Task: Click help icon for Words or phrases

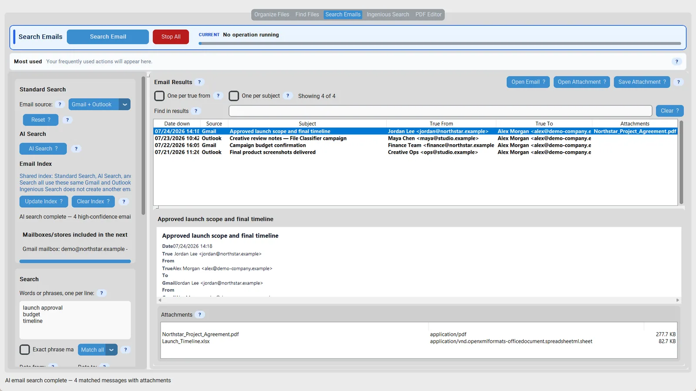Action: (x=102, y=293)
